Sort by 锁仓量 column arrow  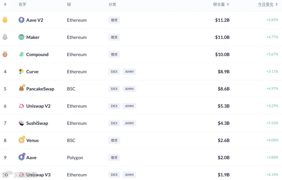(228, 4)
